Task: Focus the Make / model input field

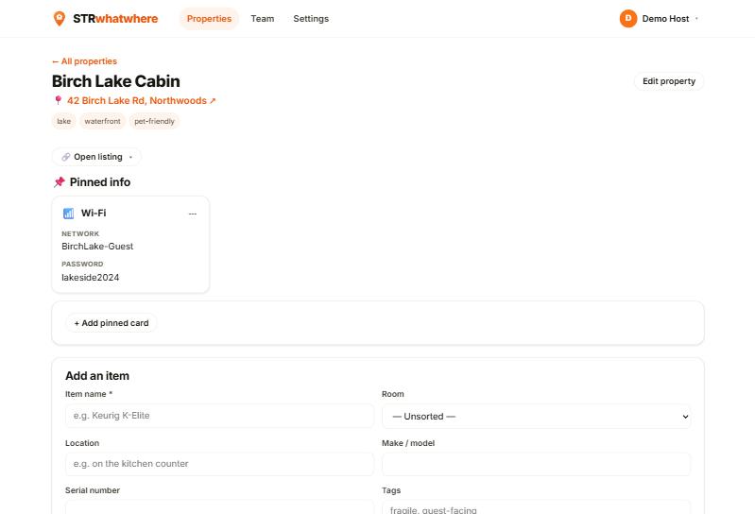Action: pyautogui.click(x=537, y=465)
